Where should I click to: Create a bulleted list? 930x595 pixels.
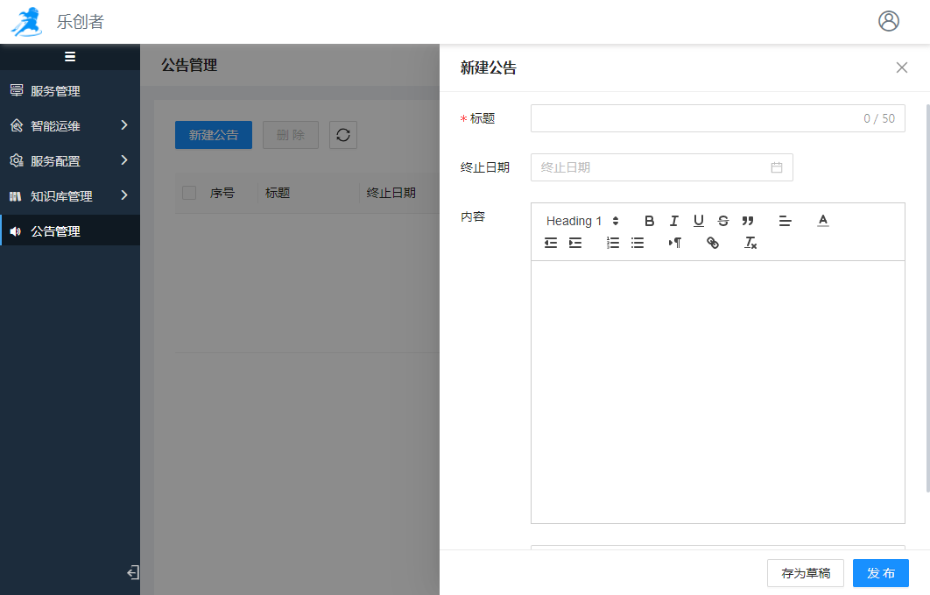point(638,243)
